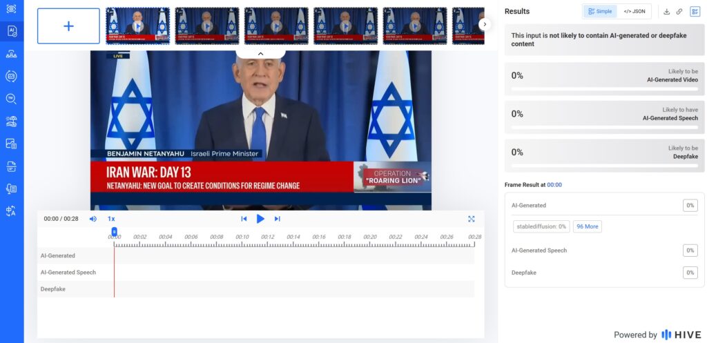Download the results using the download icon
Viewport: 707px width, 343px height.
(x=667, y=12)
